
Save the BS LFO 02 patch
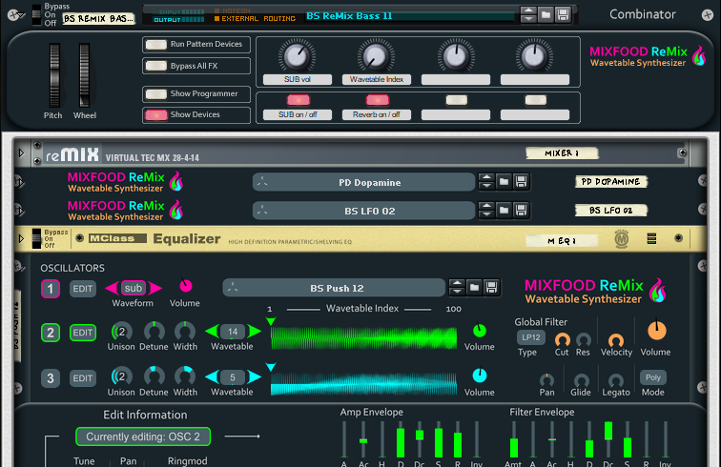pyautogui.click(x=521, y=211)
